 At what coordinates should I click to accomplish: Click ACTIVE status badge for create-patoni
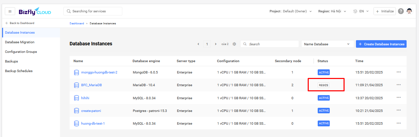pyautogui.click(x=324, y=111)
